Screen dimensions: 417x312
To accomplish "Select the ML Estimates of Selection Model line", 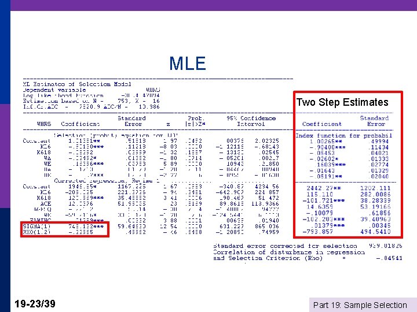I will pos(77,84).
